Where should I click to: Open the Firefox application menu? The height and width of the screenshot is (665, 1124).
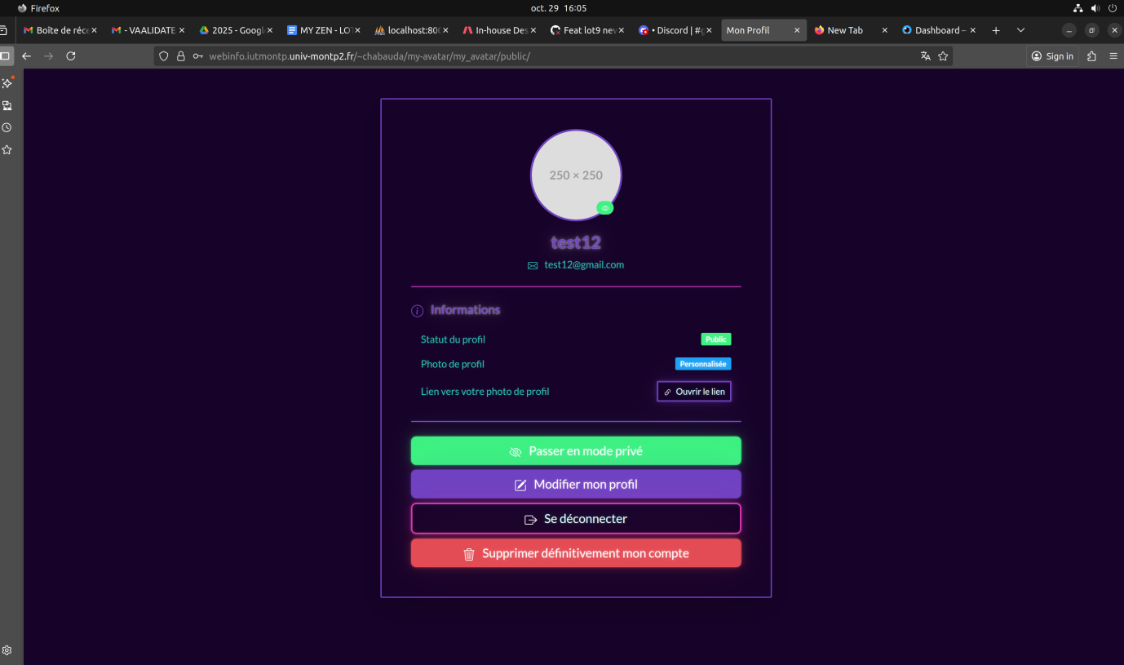(1113, 55)
